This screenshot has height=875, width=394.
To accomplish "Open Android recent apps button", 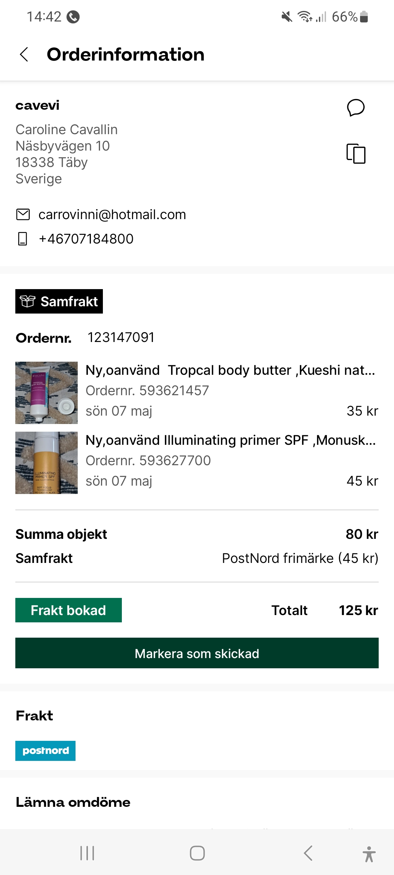I will 87,853.
